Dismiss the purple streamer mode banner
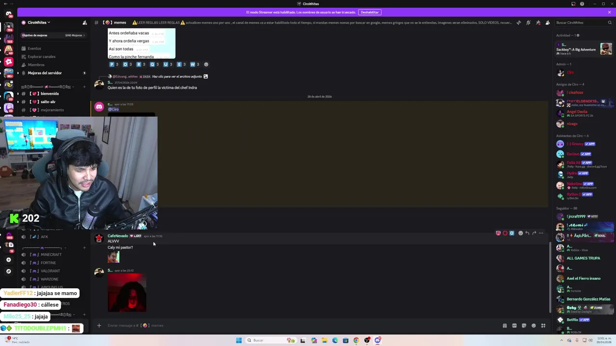Screen dimensions: 616x346 click(x=609, y=12)
